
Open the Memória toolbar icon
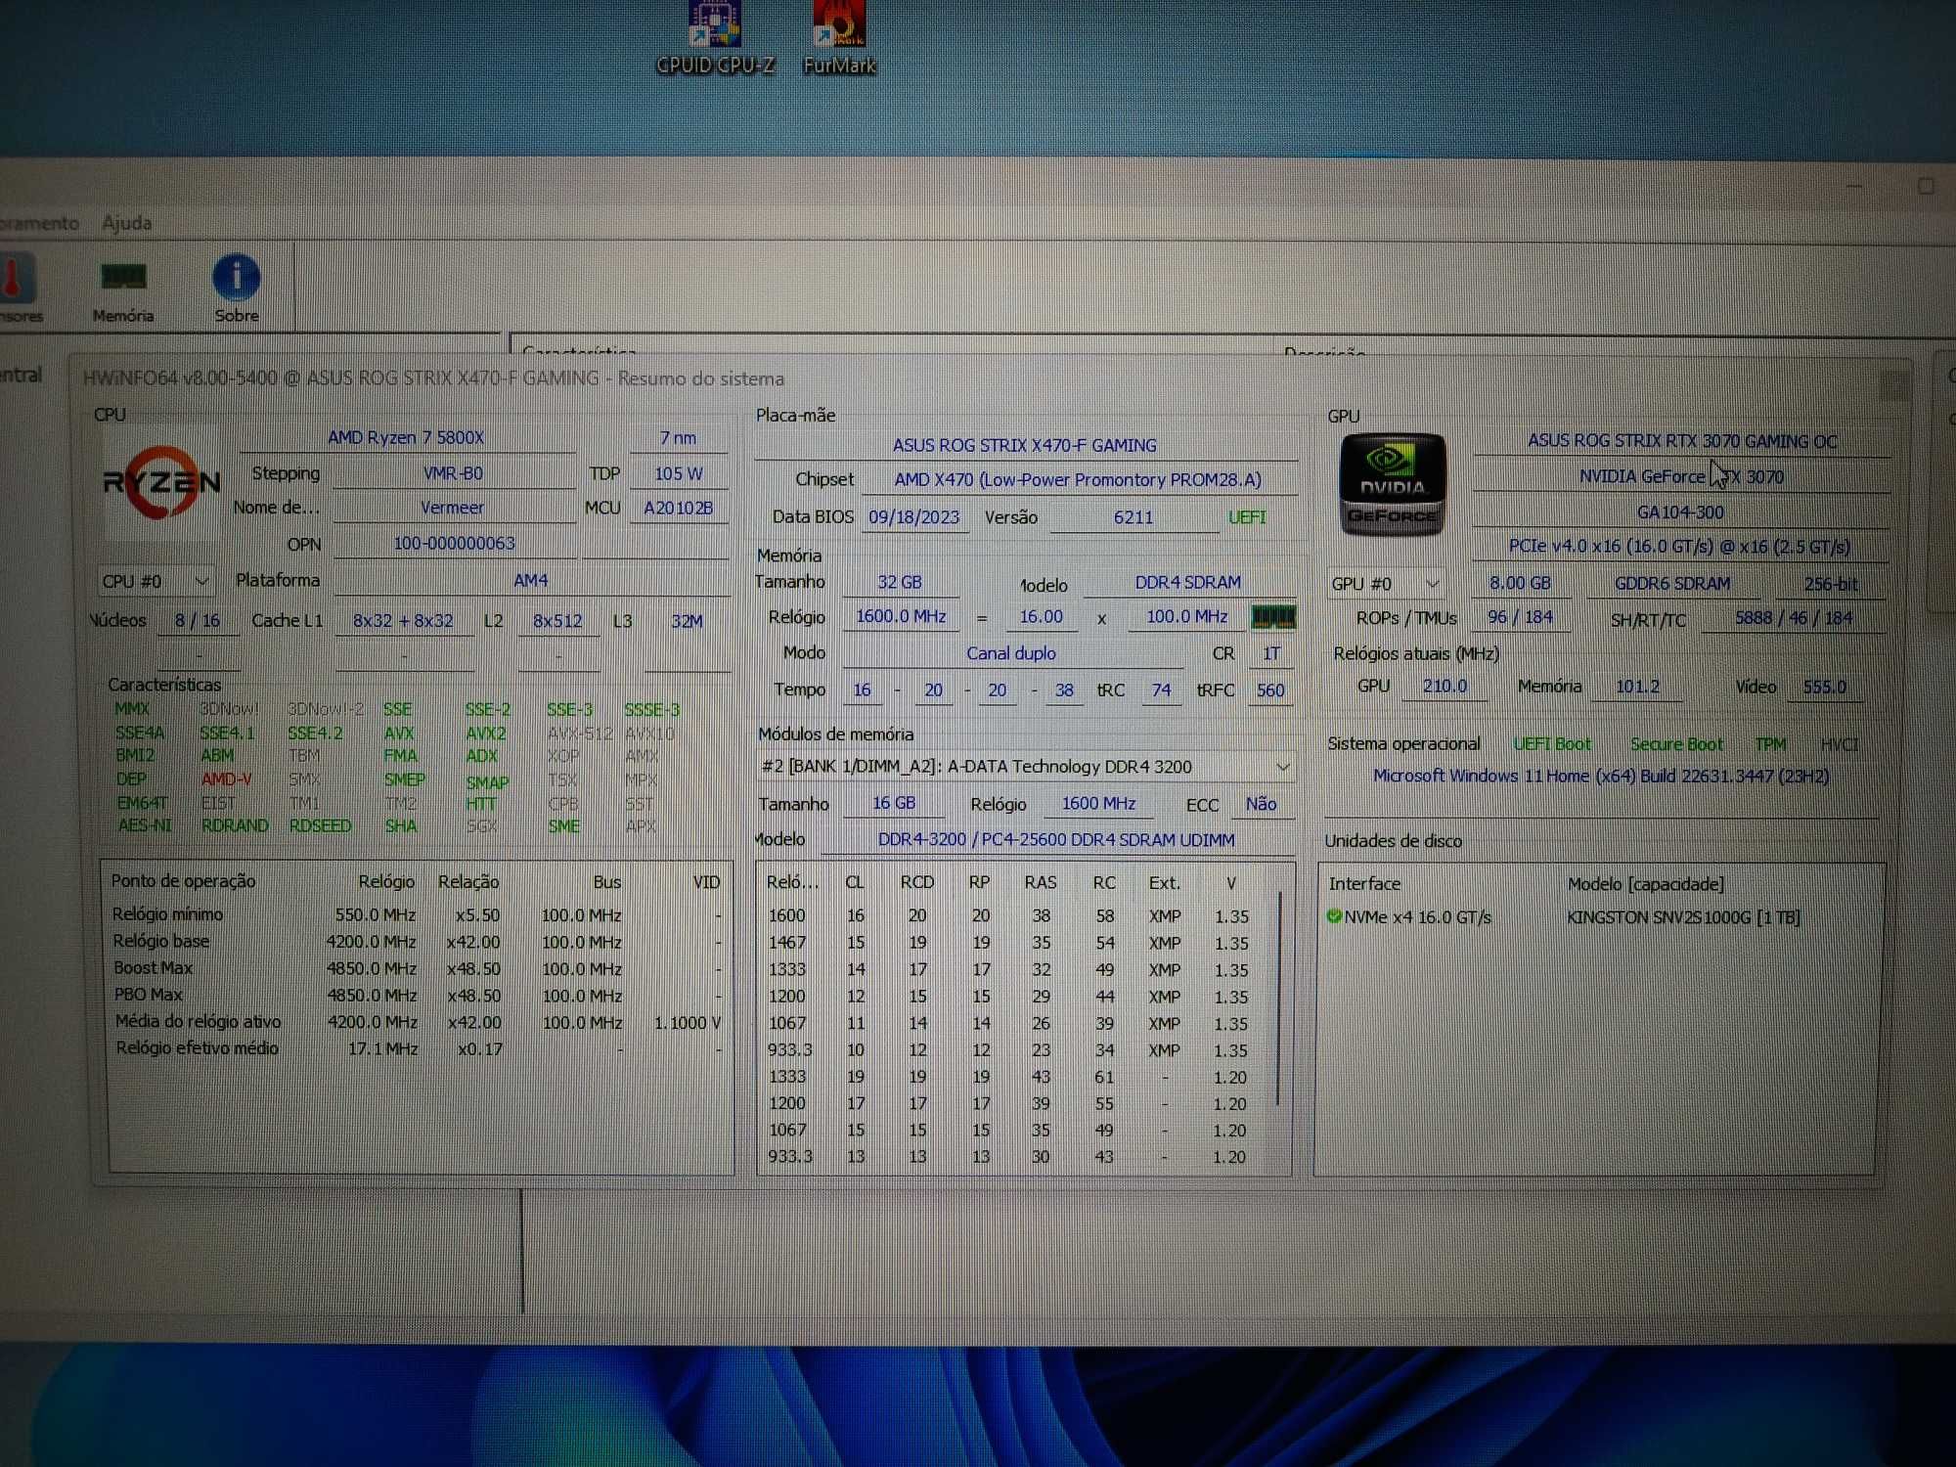pyautogui.click(x=123, y=290)
